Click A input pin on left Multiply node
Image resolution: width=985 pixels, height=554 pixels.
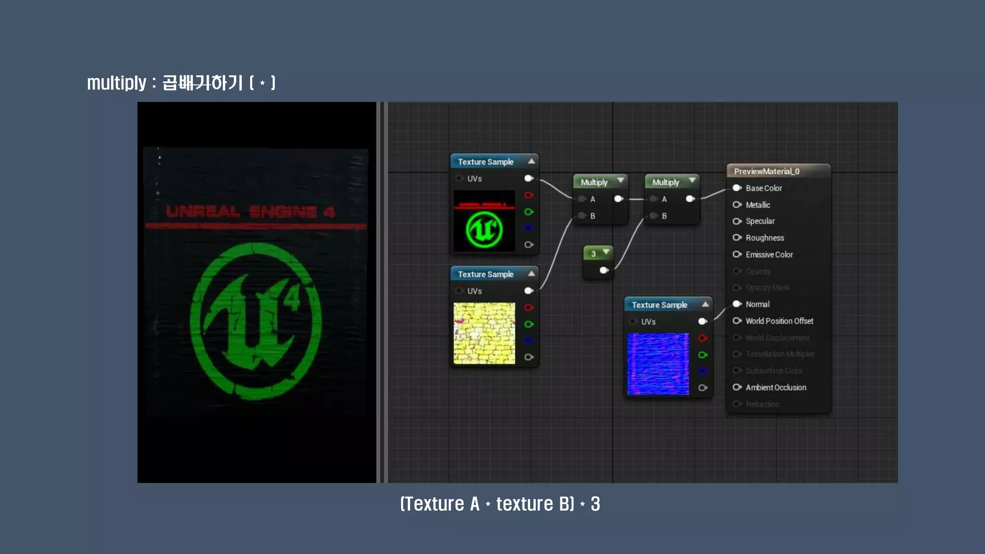coord(582,199)
